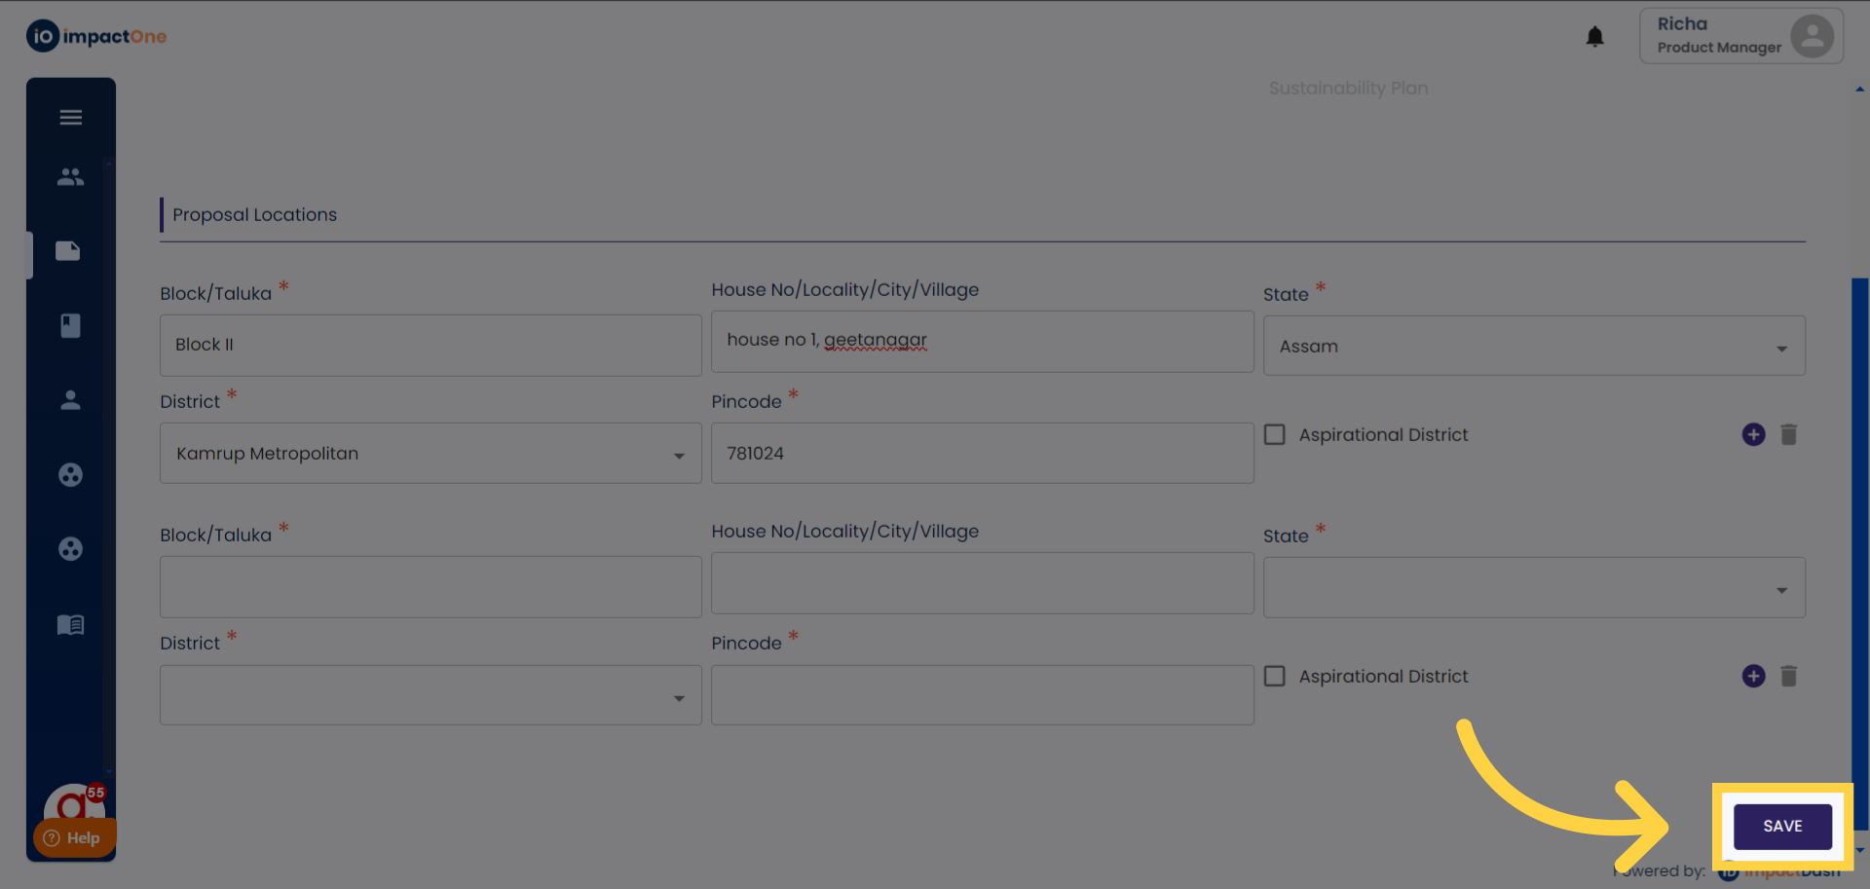Click the single user sidebar icon
The image size is (1870, 889).
pyautogui.click(x=70, y=400)
